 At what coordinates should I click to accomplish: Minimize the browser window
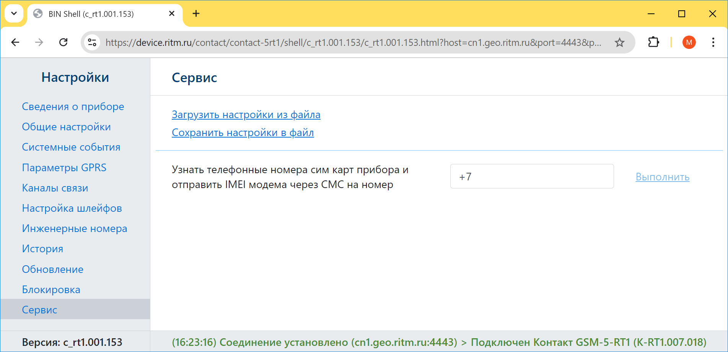click(x=651, y=14)
